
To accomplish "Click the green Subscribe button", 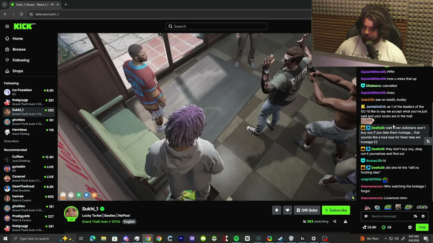I will 336,210.
